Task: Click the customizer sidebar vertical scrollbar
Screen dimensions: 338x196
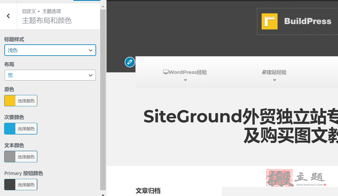Action: pyautogui.click(x=103, y=100)
